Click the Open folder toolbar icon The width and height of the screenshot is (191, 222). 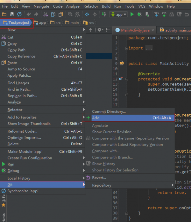pos(4,14)
